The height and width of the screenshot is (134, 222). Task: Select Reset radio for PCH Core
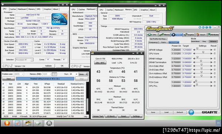click(215, 82)
